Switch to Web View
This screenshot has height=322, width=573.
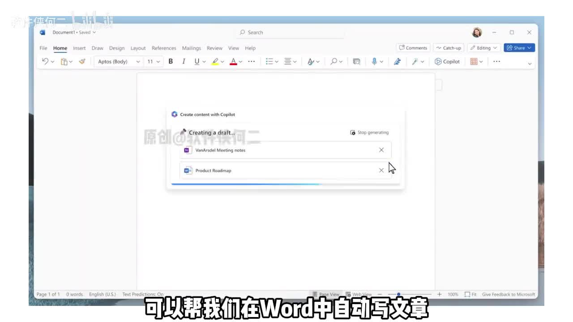(359, 294)
